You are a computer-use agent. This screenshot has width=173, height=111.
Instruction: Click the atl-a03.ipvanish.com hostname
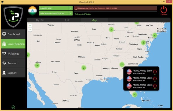click(x=139, y=87)
